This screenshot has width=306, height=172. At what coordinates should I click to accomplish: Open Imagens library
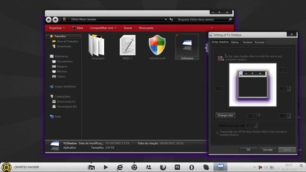[x=62, y=66]
